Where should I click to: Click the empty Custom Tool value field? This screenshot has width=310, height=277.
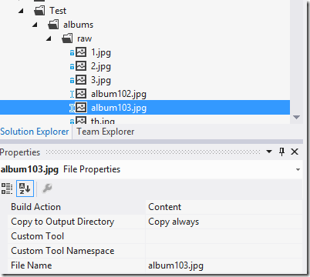pyautogui.click(x=224, y=236)
